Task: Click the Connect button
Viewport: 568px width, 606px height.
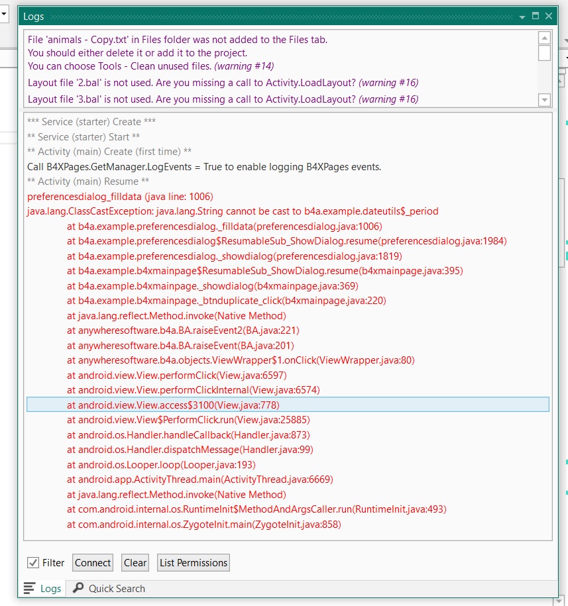Action: coord(93,563)
